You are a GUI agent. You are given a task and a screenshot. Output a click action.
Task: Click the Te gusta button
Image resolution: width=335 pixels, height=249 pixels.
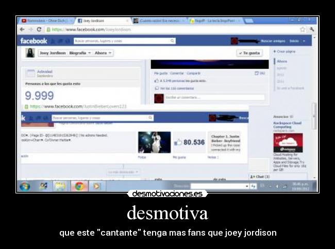[249, 53]
